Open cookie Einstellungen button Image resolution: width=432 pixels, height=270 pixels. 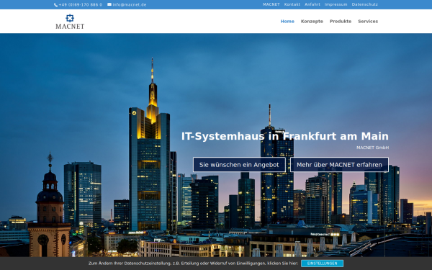coord(322,264)
